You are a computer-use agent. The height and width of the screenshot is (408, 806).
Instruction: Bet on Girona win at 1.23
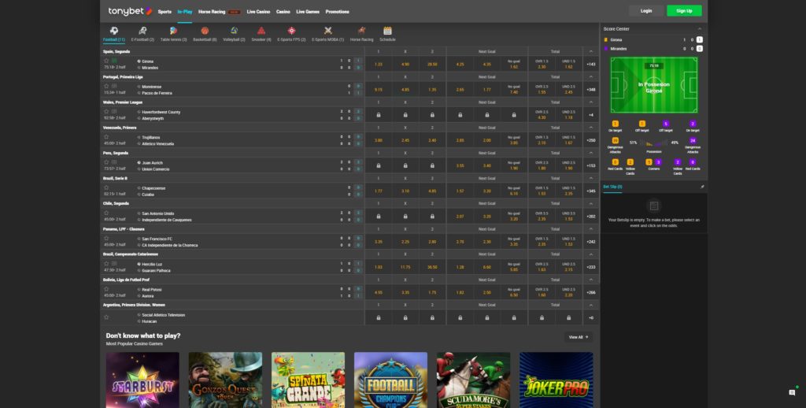(379, 65)
